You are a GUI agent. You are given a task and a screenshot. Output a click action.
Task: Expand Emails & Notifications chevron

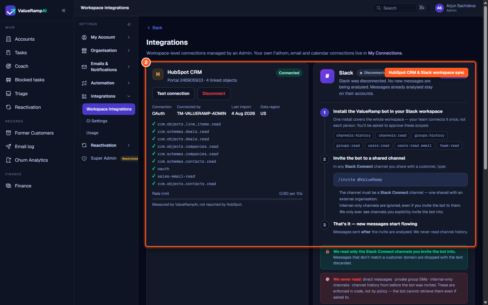click(x=129, y=67)
